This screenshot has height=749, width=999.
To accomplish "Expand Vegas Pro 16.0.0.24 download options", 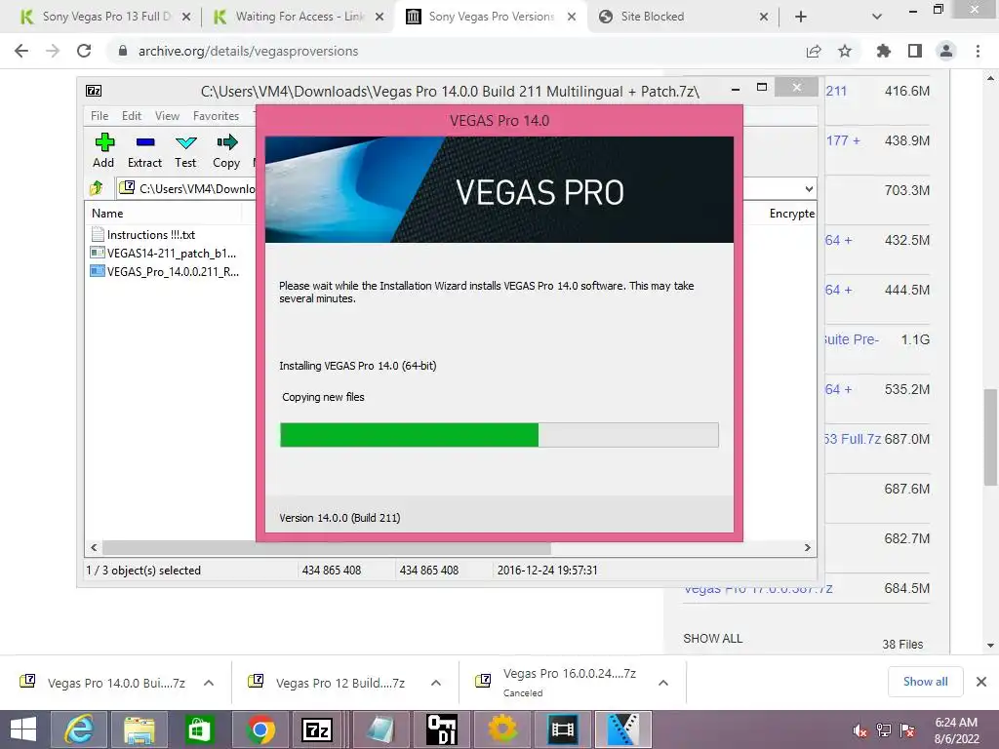I will [x=663, y=683].
